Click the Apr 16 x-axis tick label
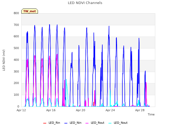 (x=51, y=110)
